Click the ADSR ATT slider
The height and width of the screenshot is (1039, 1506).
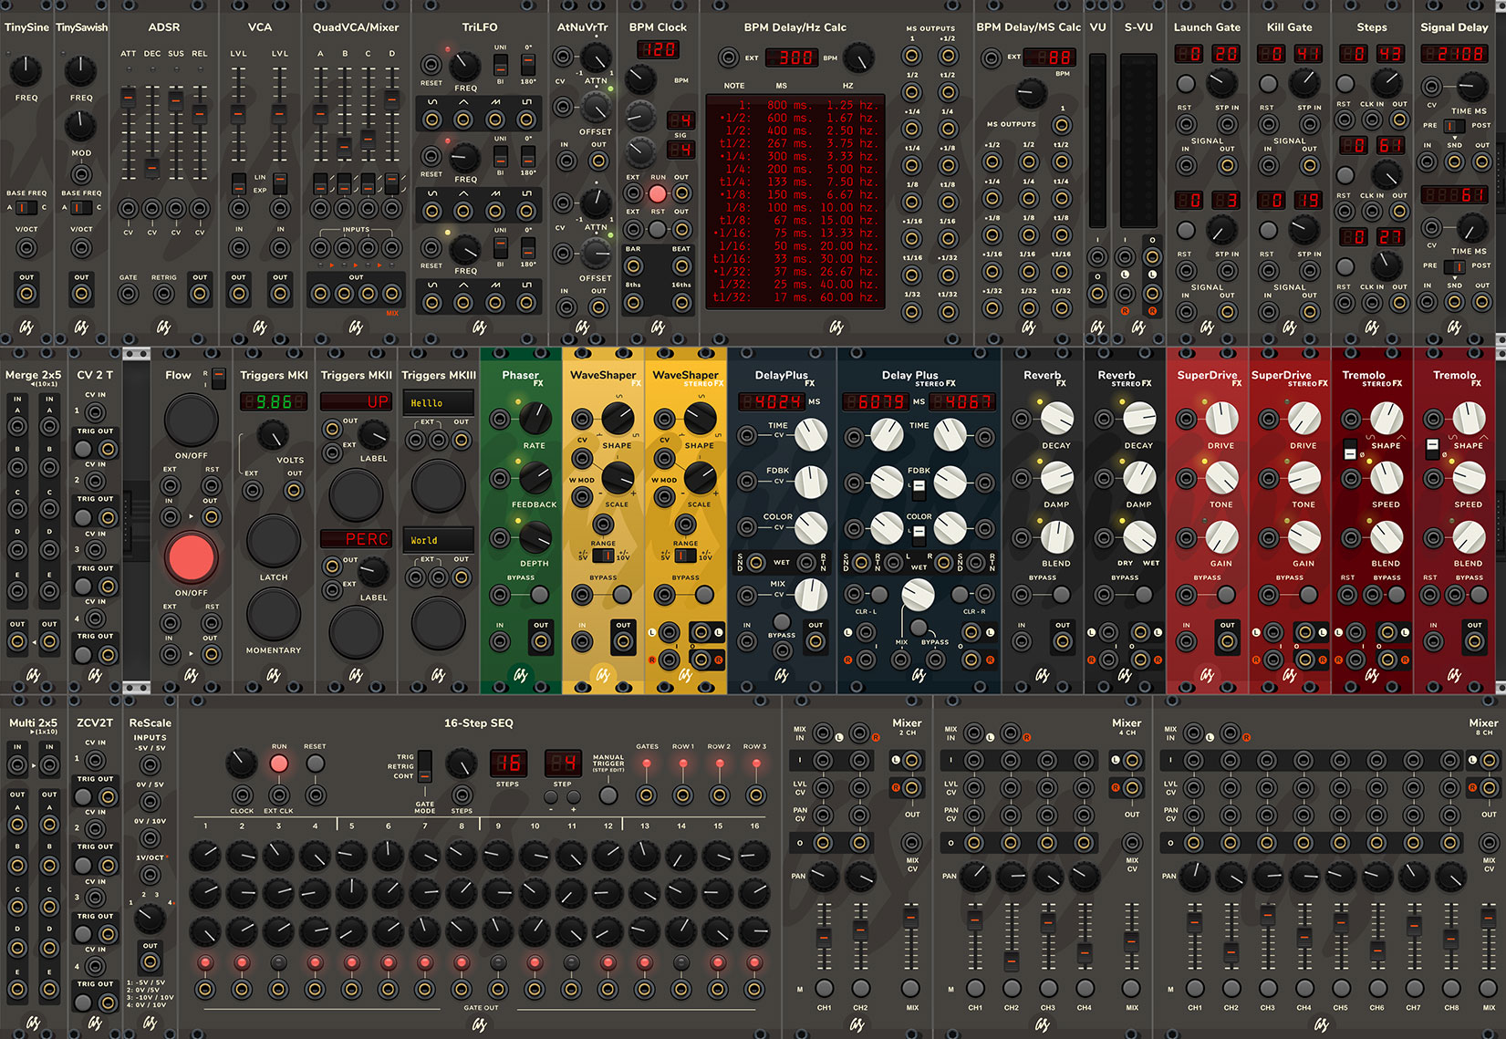coord(129,99)
